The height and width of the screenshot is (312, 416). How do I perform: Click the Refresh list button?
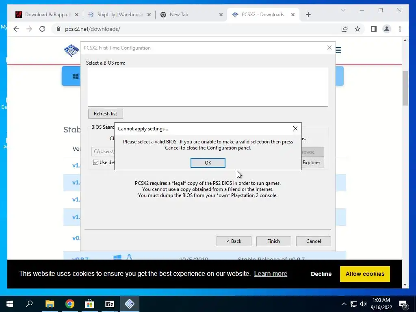pyautogui.click(x=105, y=114)
